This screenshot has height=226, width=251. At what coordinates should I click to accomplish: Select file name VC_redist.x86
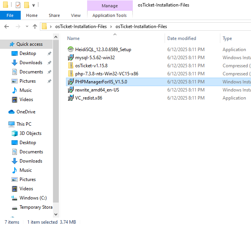pyautogui.click(x=89, y=98)
